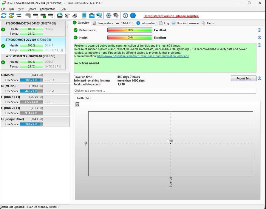Viewport: 266px width, 209px height.
Task: Select the C: [MAIN] partition
Action: [x=35, y=77]
